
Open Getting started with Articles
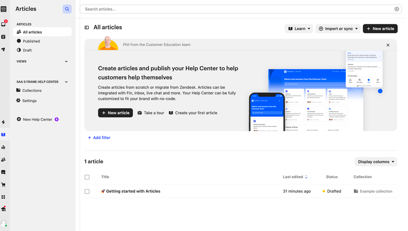[130, 191]
